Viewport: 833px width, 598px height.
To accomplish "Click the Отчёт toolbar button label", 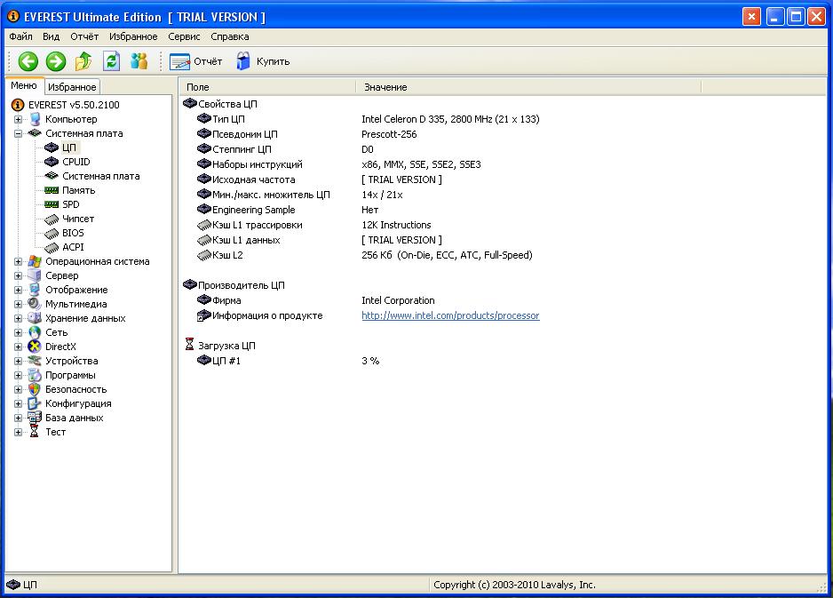I will pyautogui.click(x=208, y=61).
